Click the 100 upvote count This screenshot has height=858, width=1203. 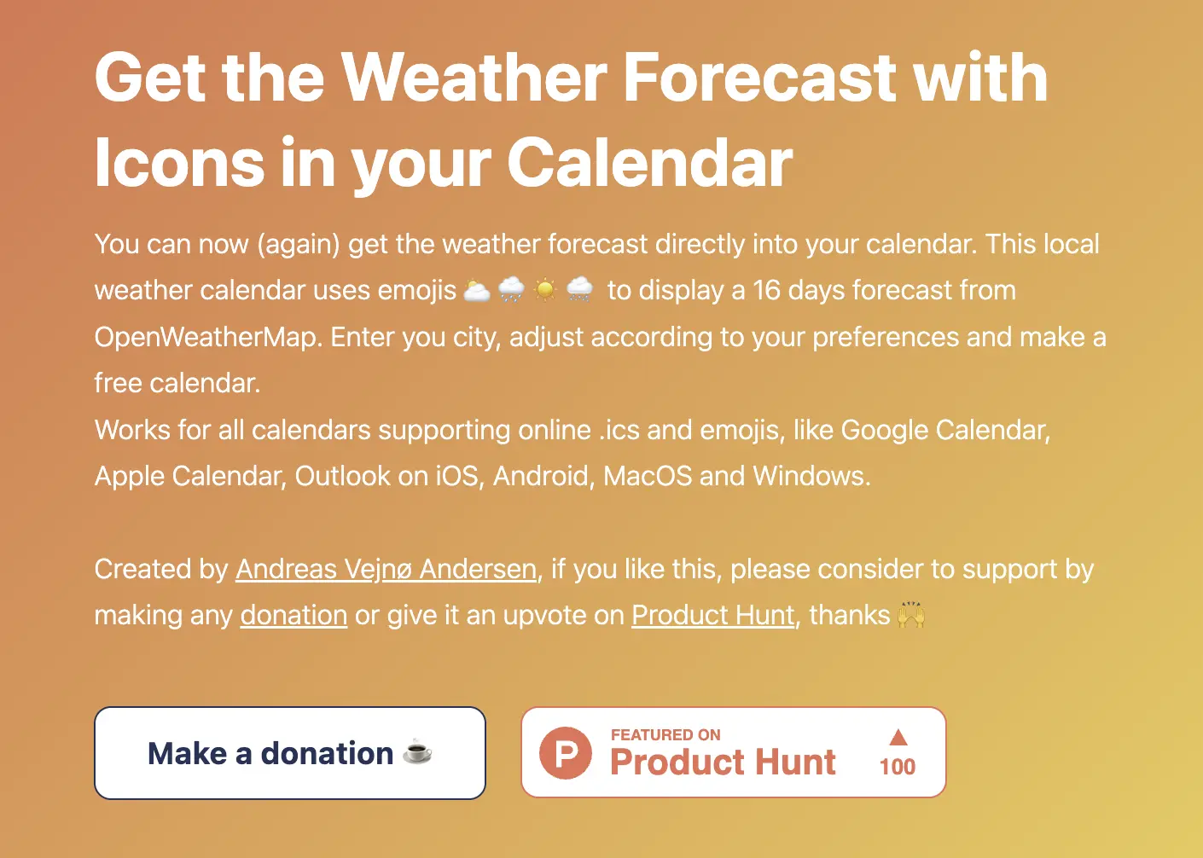[898, 767]
